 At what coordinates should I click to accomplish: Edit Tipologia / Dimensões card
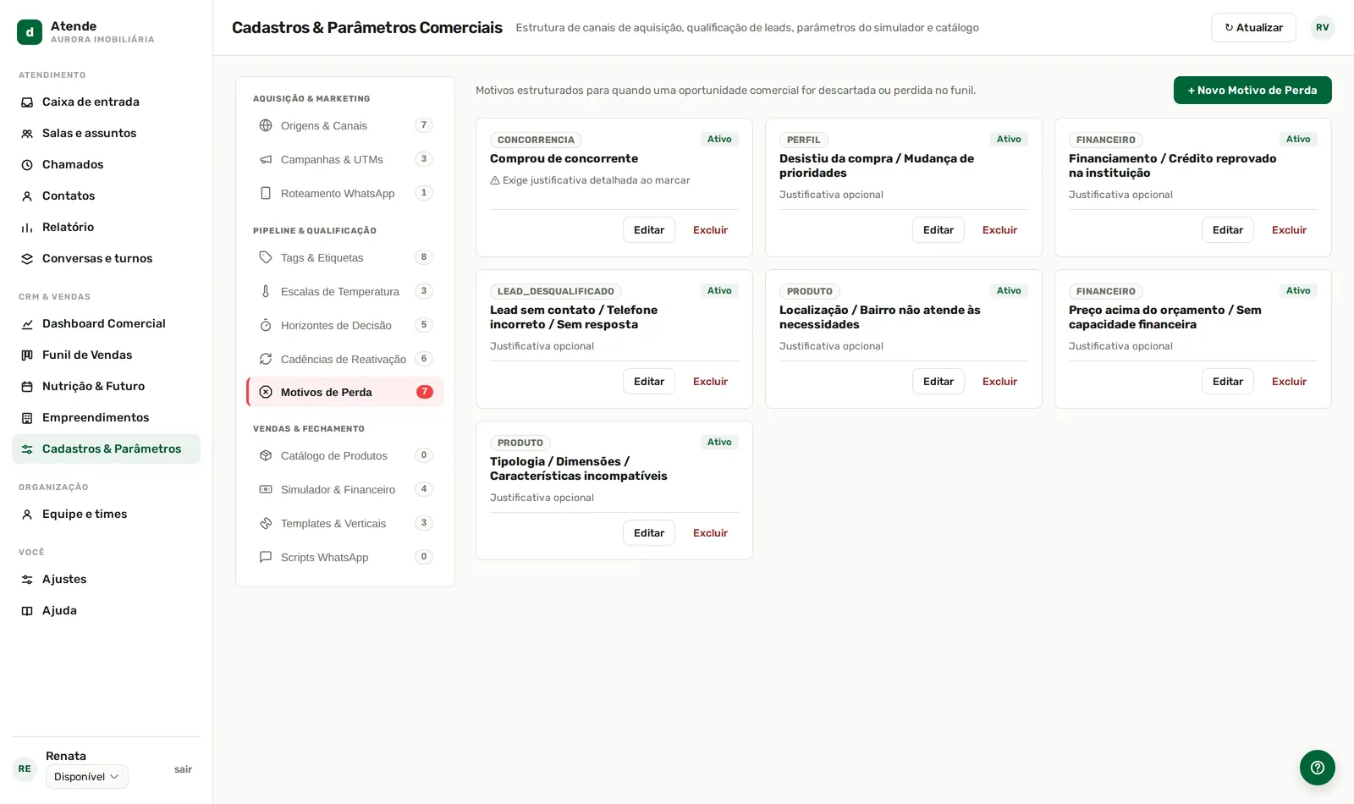click(649, 533)
